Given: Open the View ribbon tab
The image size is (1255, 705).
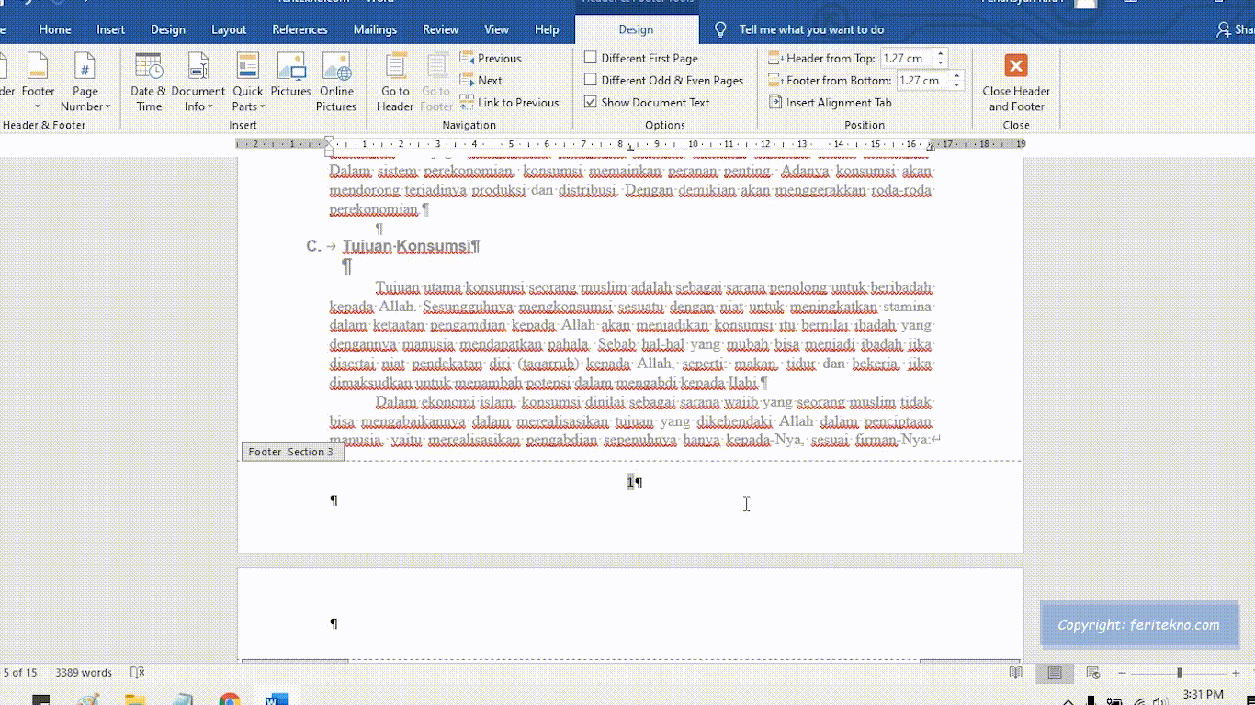Looking at the screenshot, I should tap(496, 29).
